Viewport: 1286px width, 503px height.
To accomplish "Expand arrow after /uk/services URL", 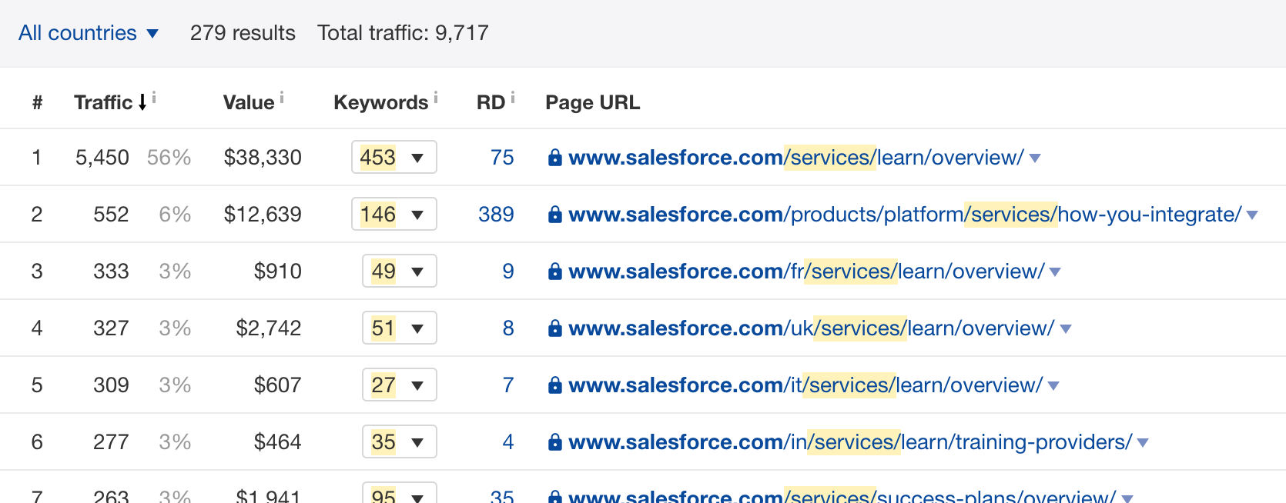I will point(1066,329).
